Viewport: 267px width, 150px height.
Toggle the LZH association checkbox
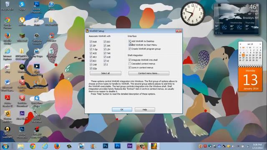[105, 49]
